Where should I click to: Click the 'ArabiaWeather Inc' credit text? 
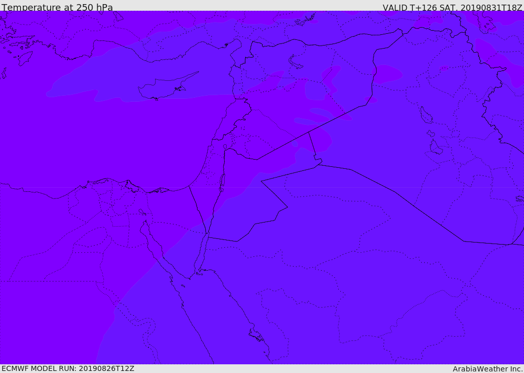click(x=488, y=369)
